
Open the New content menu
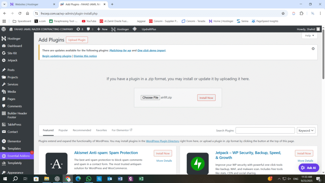click(102, 29)
